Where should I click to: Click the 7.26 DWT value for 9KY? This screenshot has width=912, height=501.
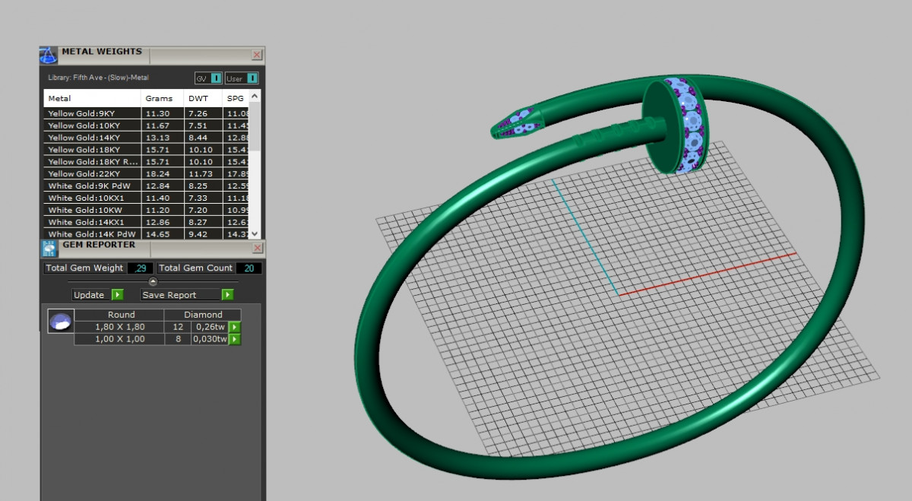click(198, 113)
